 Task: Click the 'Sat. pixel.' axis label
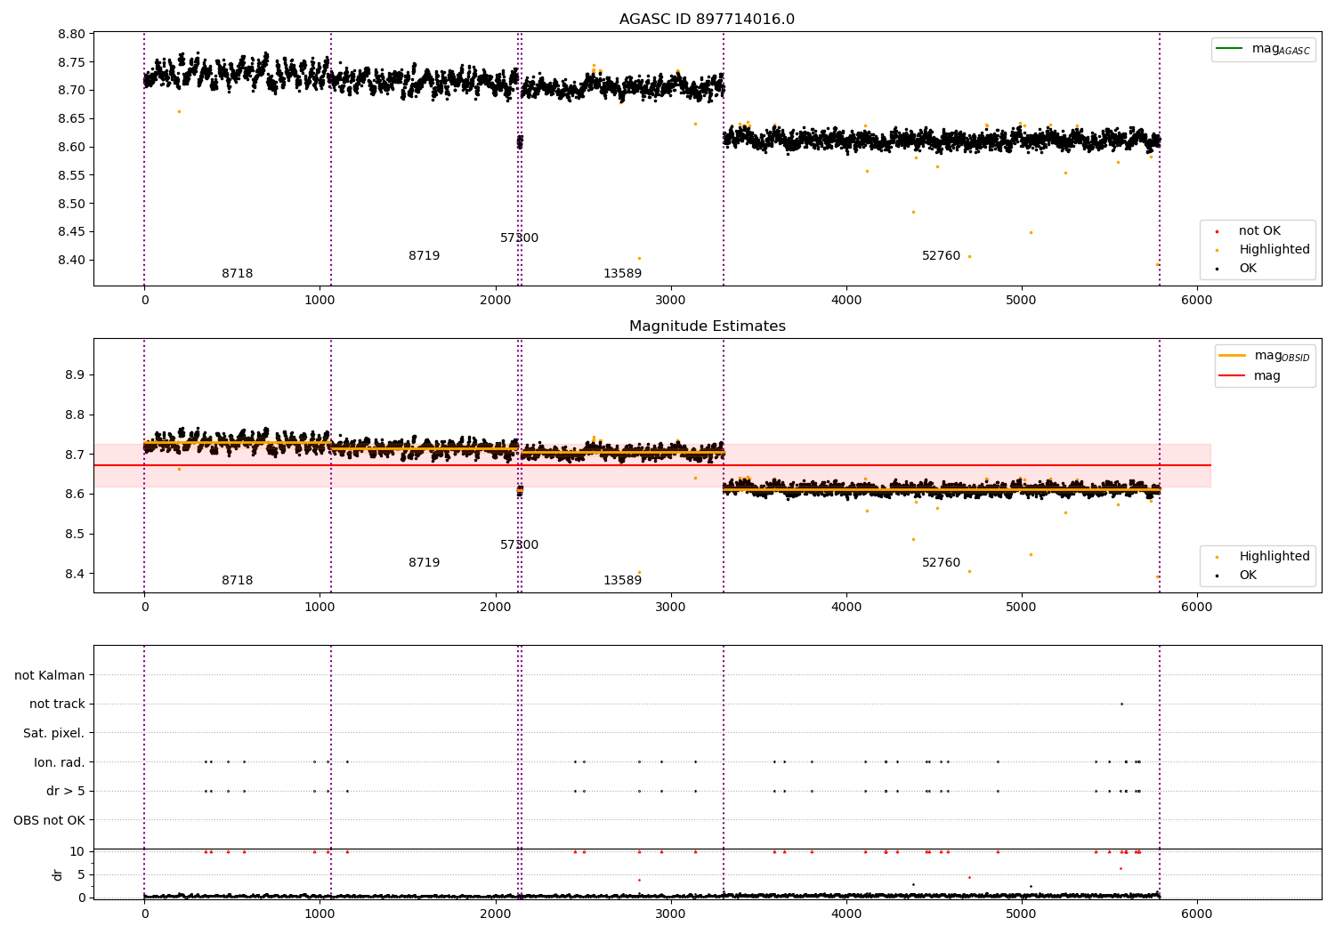[x=54, y=734]
